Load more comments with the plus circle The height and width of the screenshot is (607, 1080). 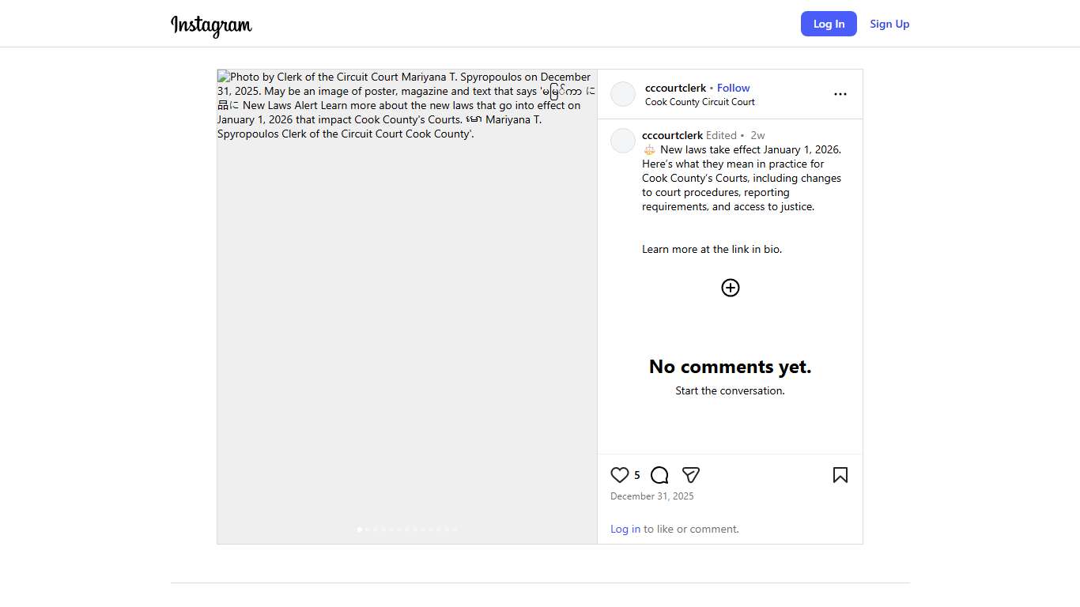pyautogui.click(x=730, y=288)
